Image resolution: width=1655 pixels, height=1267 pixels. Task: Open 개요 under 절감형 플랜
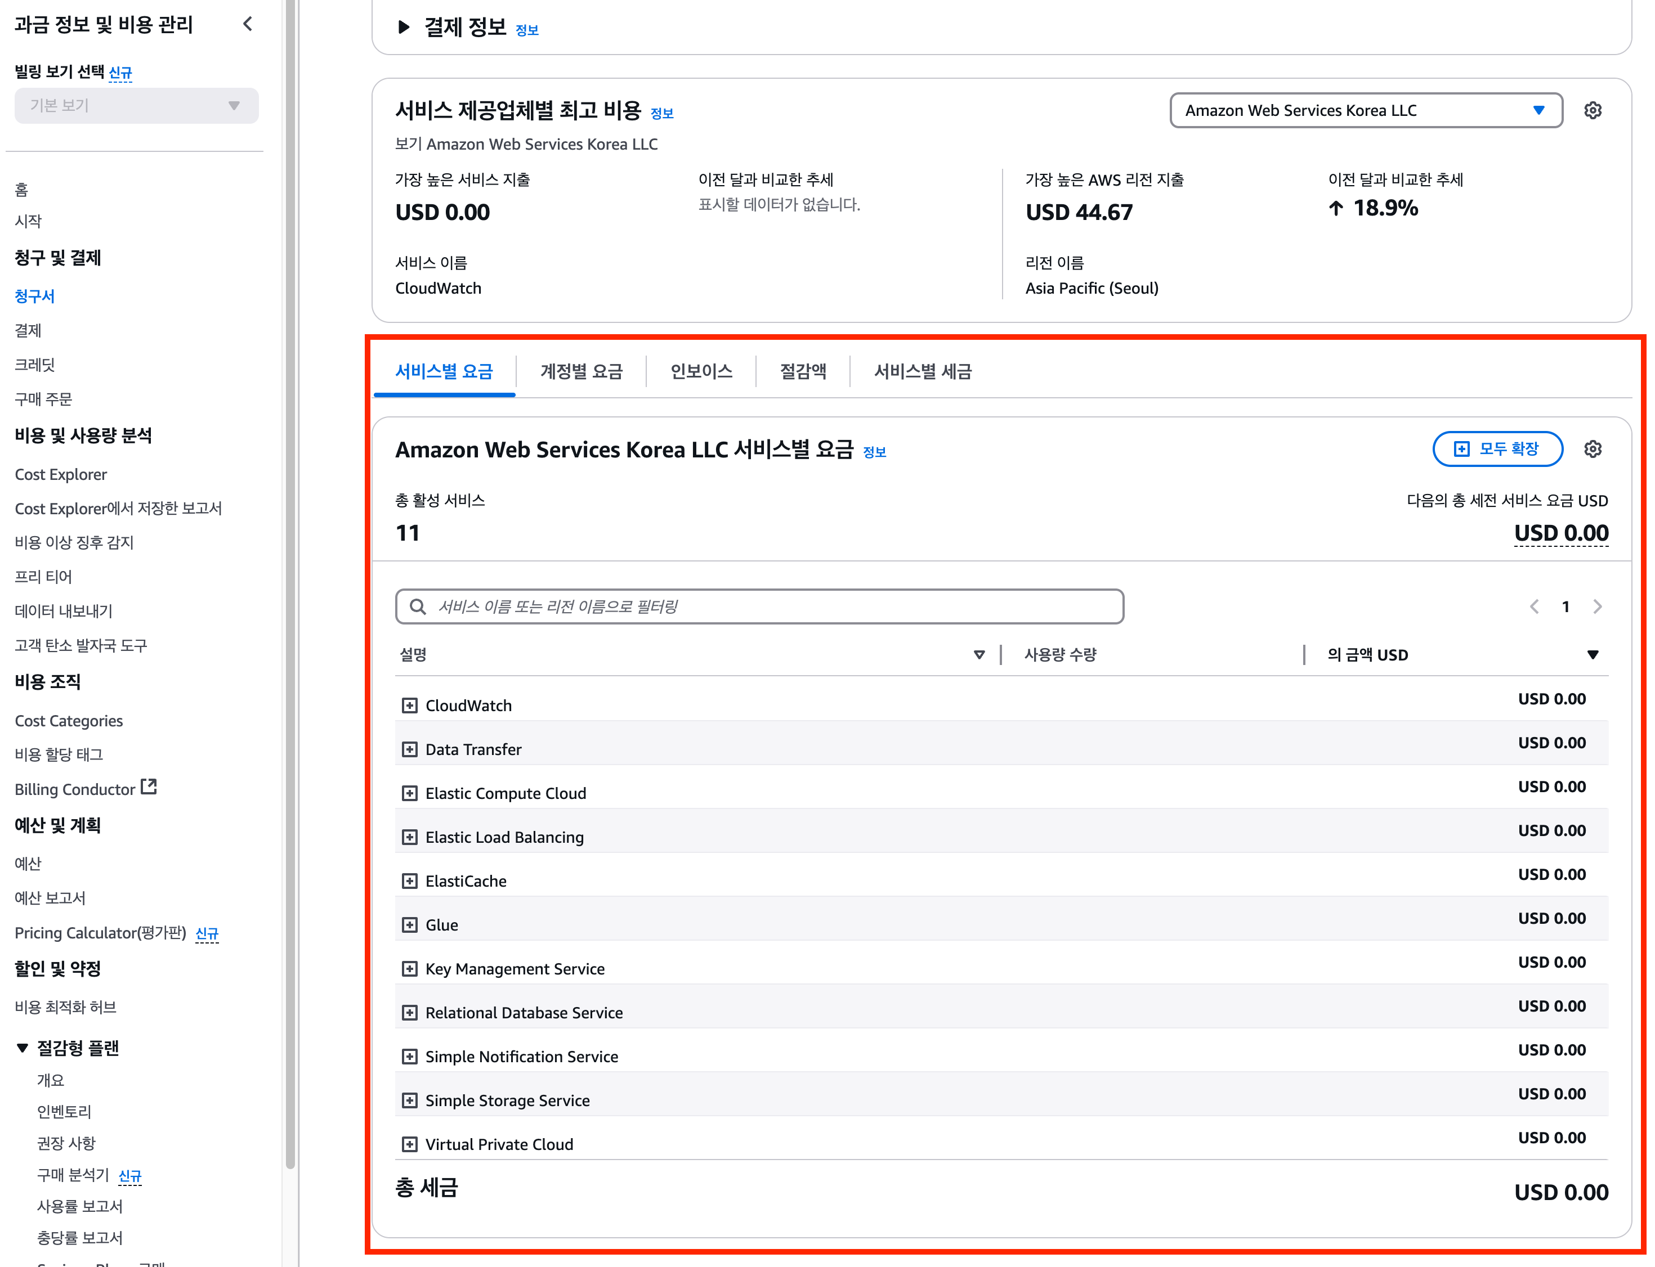click(x=51, y=1080)
